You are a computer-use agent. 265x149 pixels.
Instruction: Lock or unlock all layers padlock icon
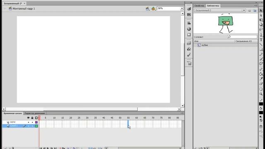click(x=32, y=118)
